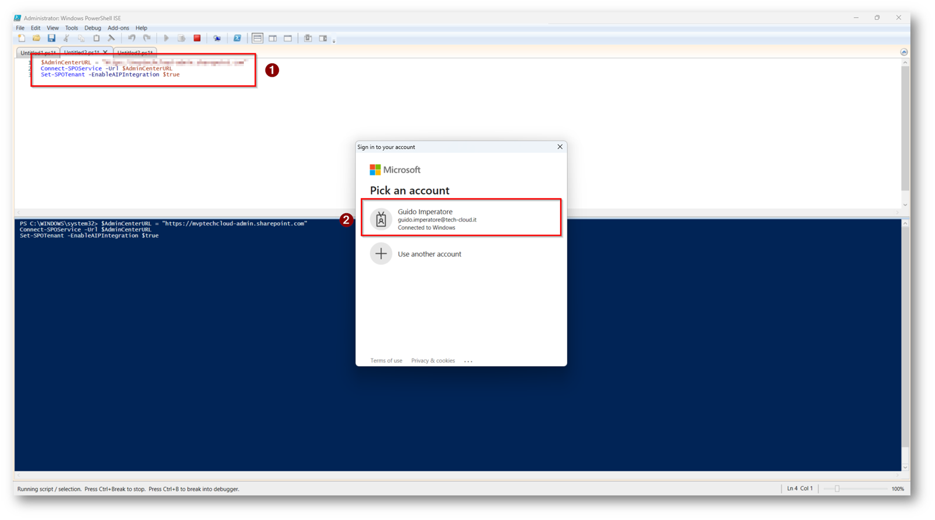Click the $AdminCenterURL assignment line in the editor
This screenshot has width=935, height=520.
(x=143, y=62)
